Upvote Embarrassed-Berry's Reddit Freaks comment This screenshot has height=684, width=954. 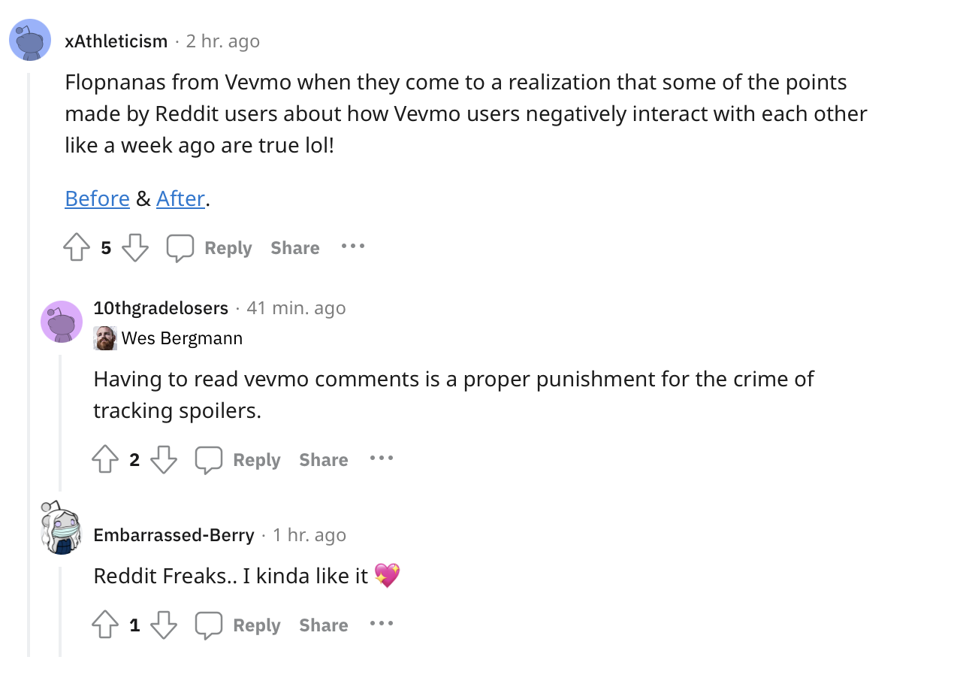105,625
